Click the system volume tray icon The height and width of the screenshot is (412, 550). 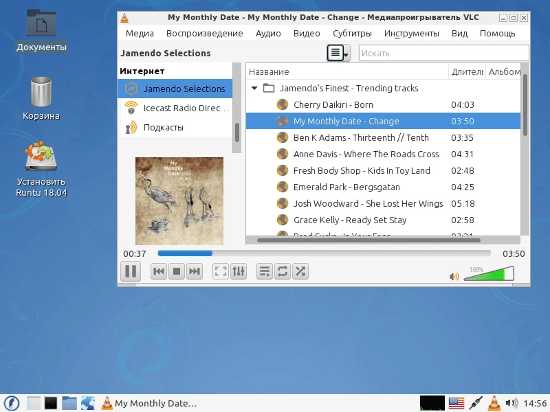511,403
